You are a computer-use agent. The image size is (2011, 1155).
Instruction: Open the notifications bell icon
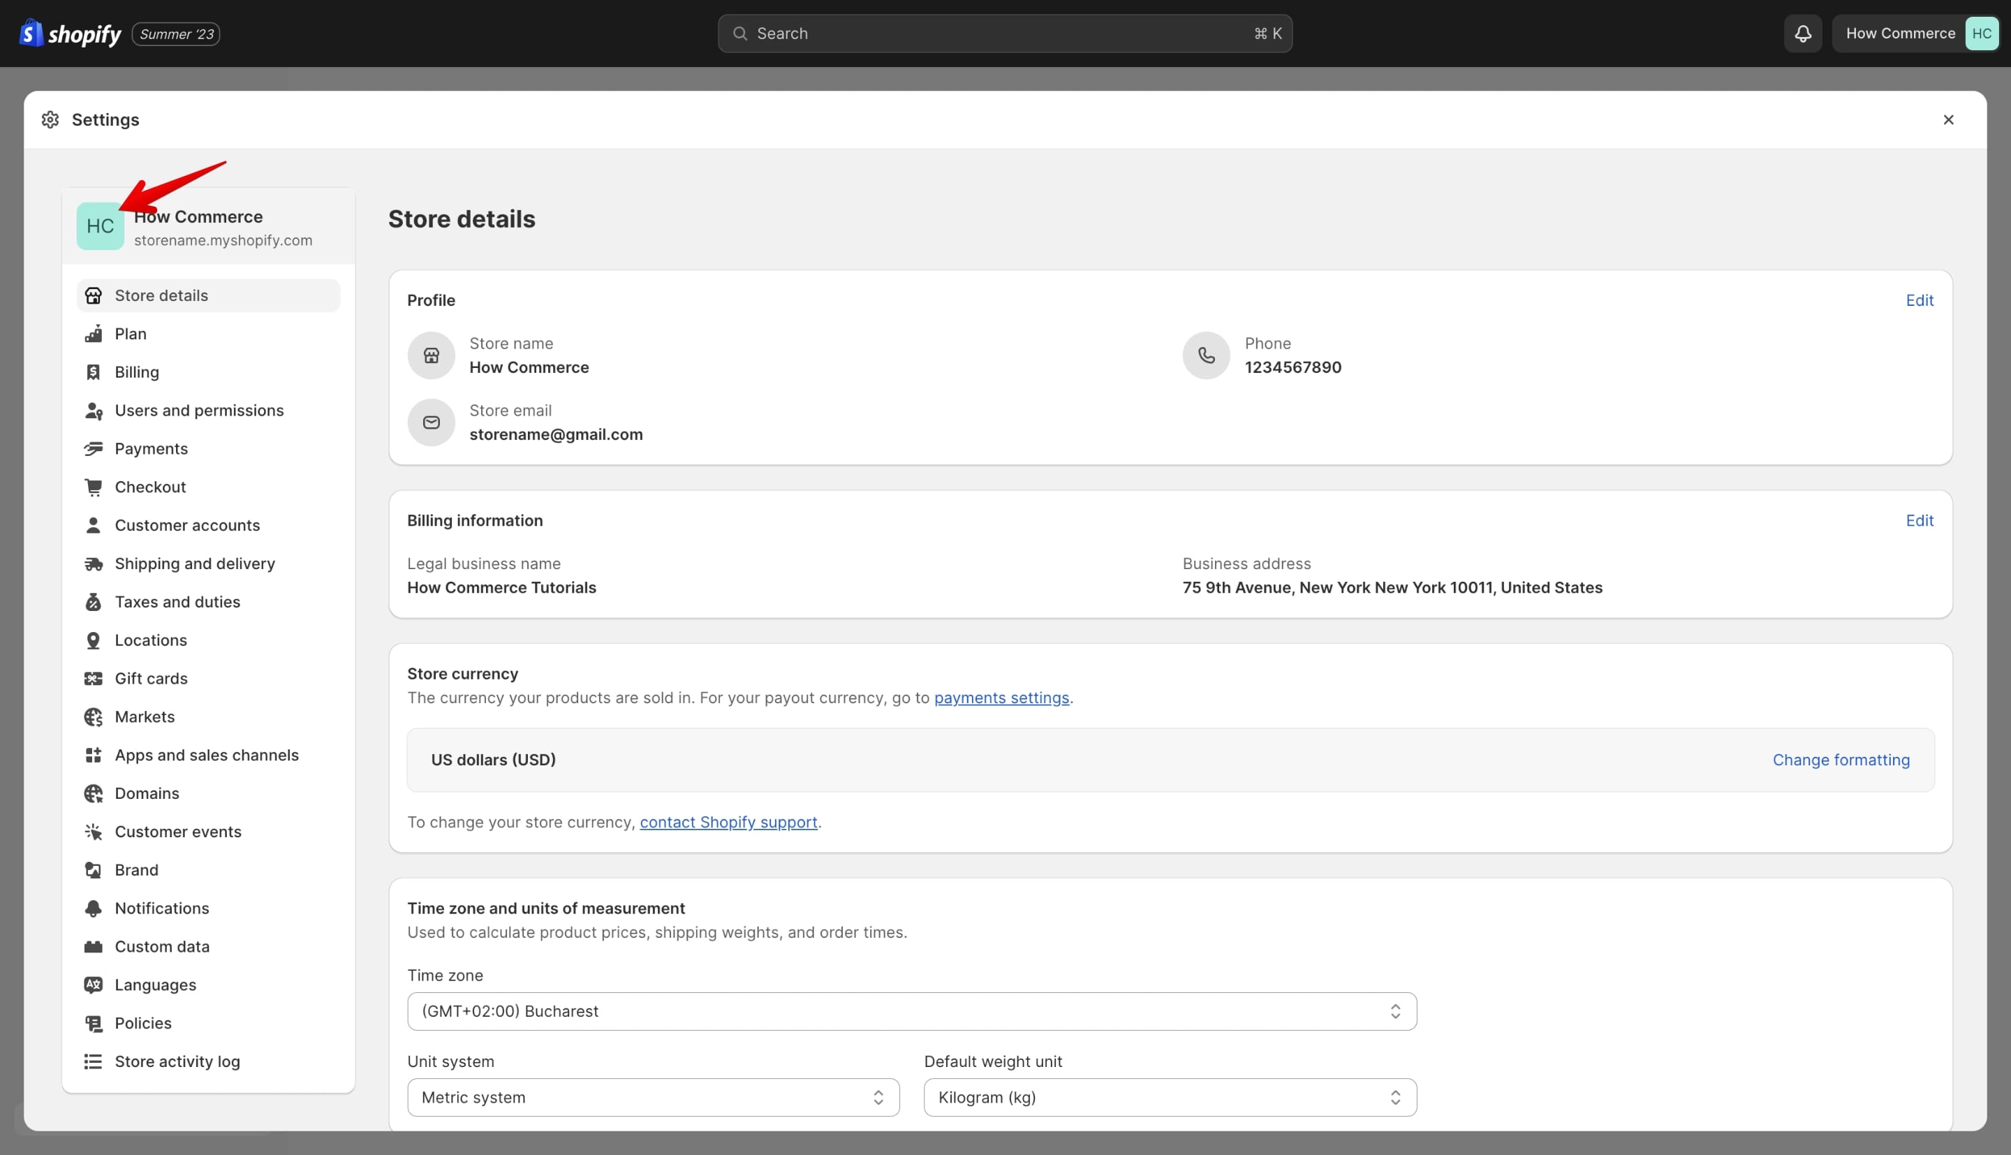(x=1802, y=34)
